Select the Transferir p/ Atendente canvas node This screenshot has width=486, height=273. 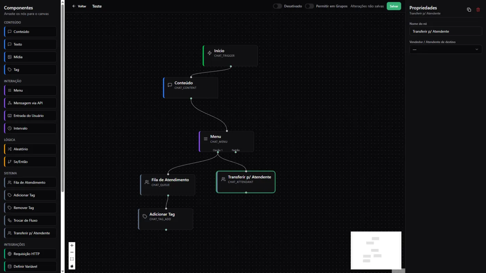click(246, 182)
